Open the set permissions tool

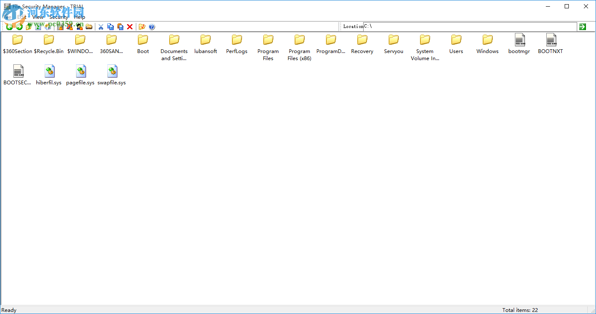[x=60, y=27]
